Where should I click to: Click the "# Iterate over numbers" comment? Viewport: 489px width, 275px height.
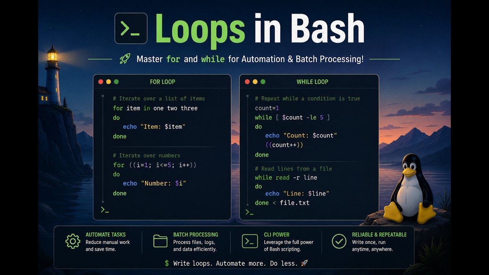pyautogui.click(x=146, y=155)
